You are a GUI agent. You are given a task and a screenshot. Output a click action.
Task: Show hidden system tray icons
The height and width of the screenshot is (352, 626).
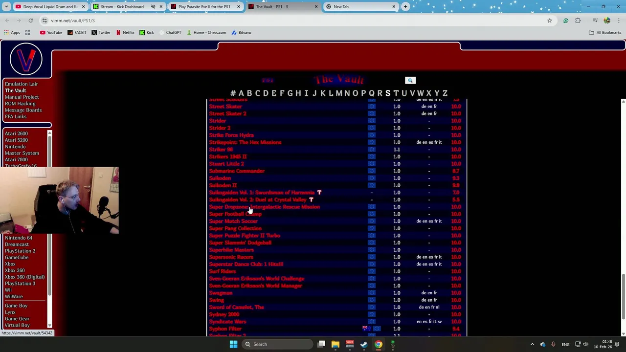click(x=532, y=344)
